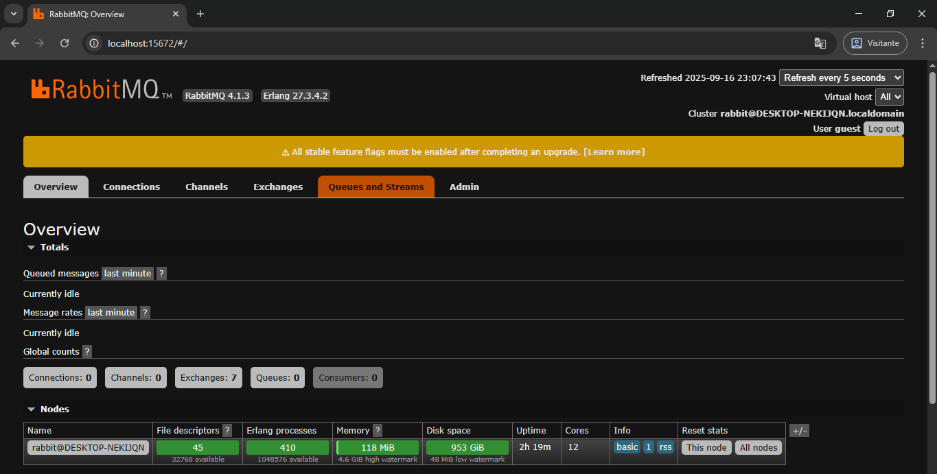Click the 4.6 GiB high watermark text
This screenshot has width=937, height=474.
378,460
